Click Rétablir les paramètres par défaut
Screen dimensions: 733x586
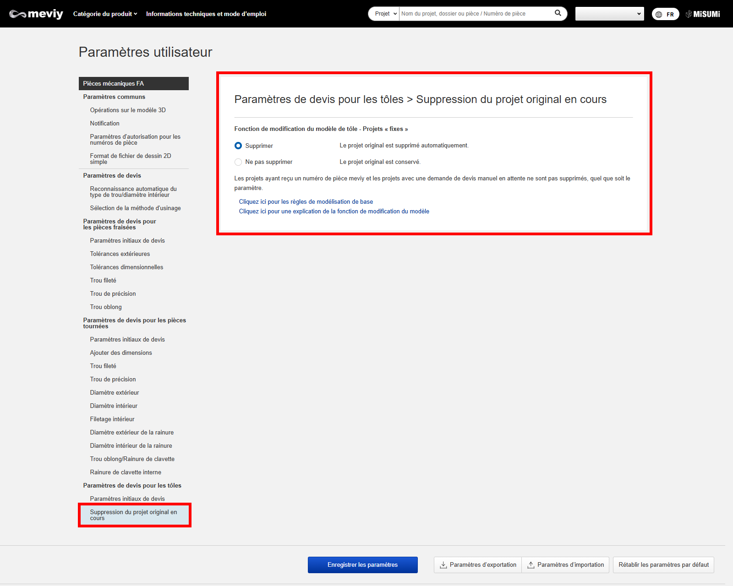(x=663, y=565)
